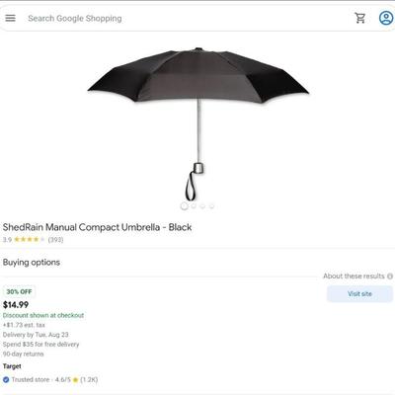
Task: Click the About these results link
Action: pyautogui.click(x=354, y=276)
